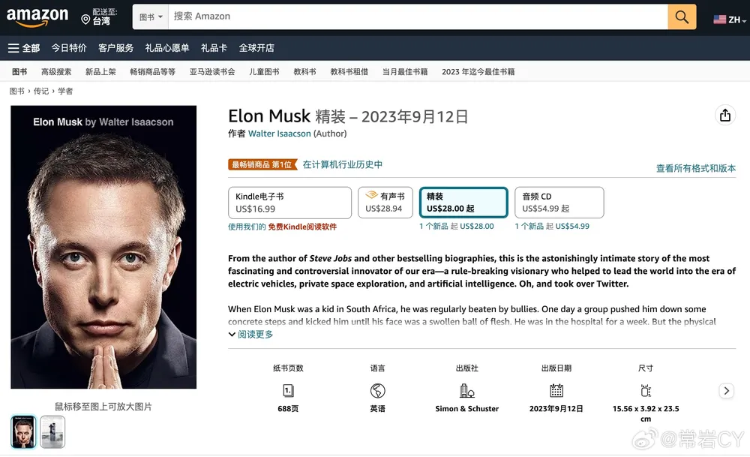Viewport: 750px width, 457px height.
Task: Select the Kindle电子书 format option
Action: (289, 203)
